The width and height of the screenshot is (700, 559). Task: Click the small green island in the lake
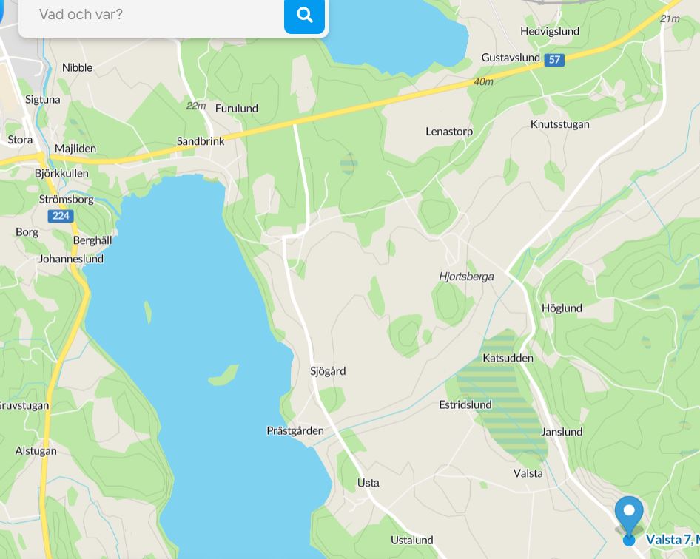223,375
